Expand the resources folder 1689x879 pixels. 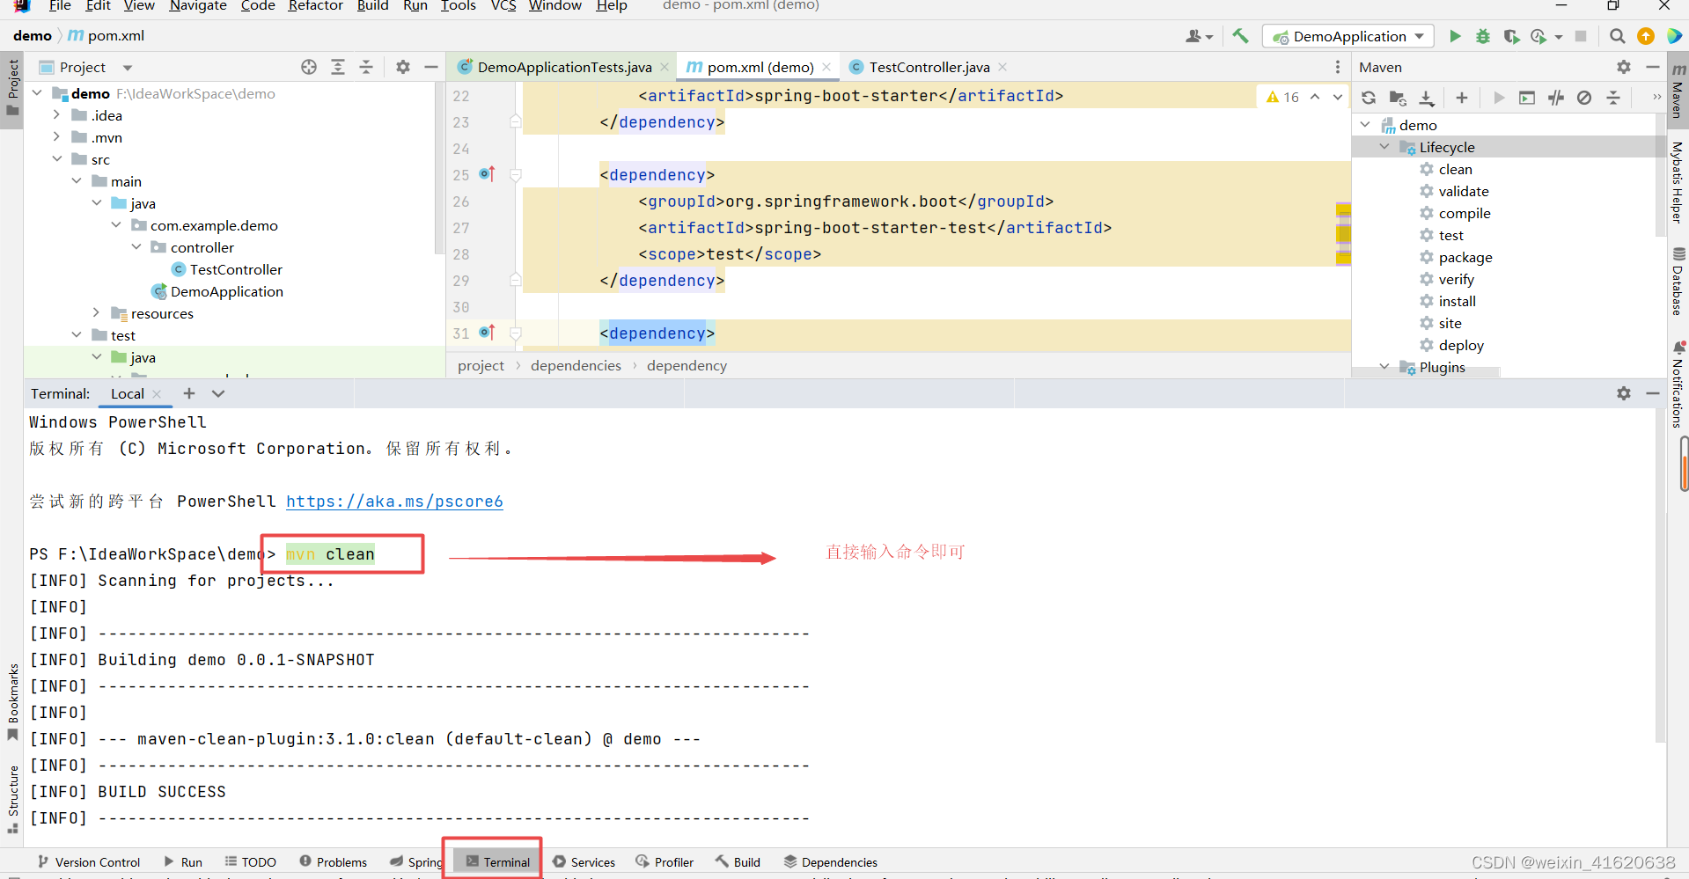tap(96, 312)
